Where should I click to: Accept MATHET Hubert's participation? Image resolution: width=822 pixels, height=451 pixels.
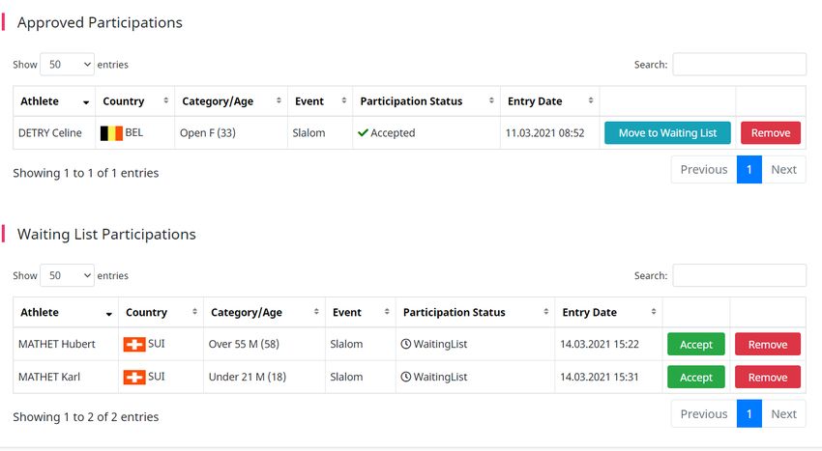pyautogui.click(x=695, y=344)
